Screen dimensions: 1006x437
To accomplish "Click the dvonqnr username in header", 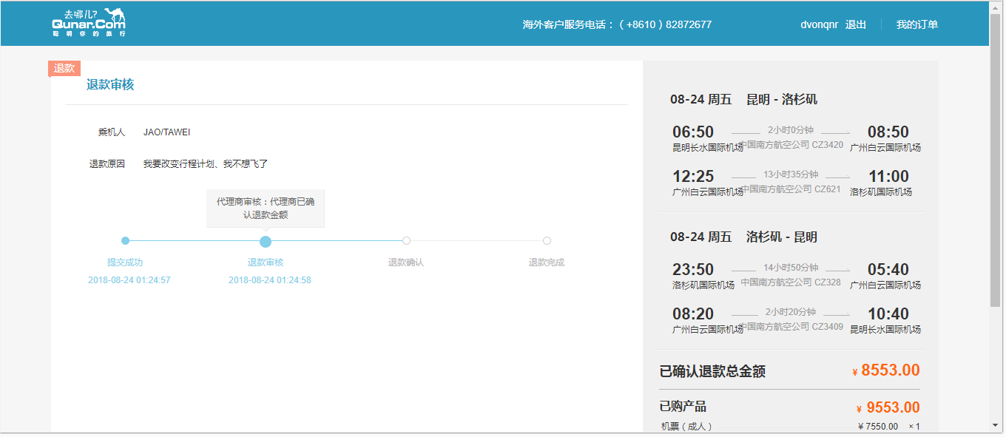I will pos(819,24).
